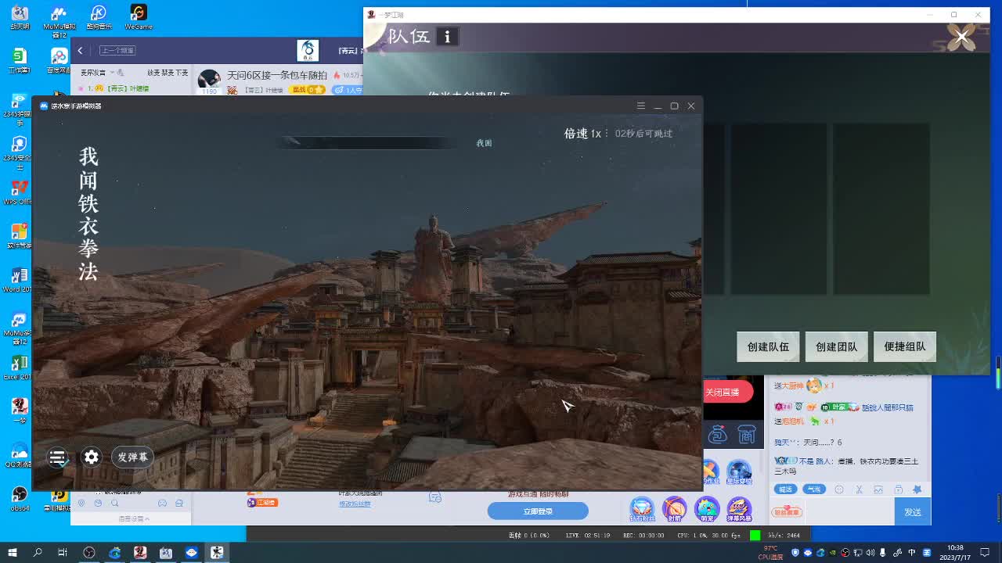Open the 商 shop icon
This screenshot has width=1002, height=563.
click(x=747, y=434)
